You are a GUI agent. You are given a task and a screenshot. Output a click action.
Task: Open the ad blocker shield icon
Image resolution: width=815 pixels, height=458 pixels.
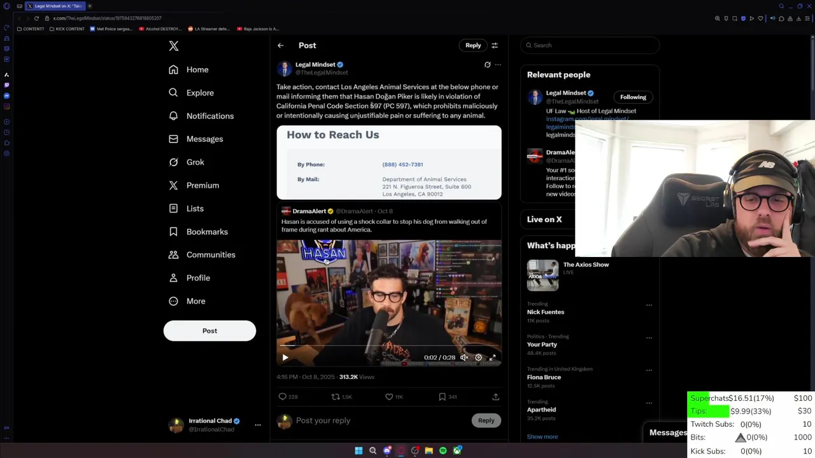click(743, 18)
